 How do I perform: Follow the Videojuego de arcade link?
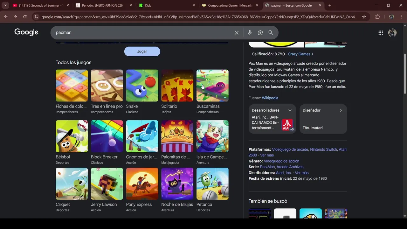click(x=290, y=149)
